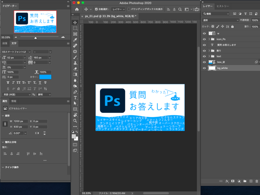This screenshot has height=195, width=260.
Task: Enable バウンディングボックスを表示 checkbox
Action: pos(129,9)
